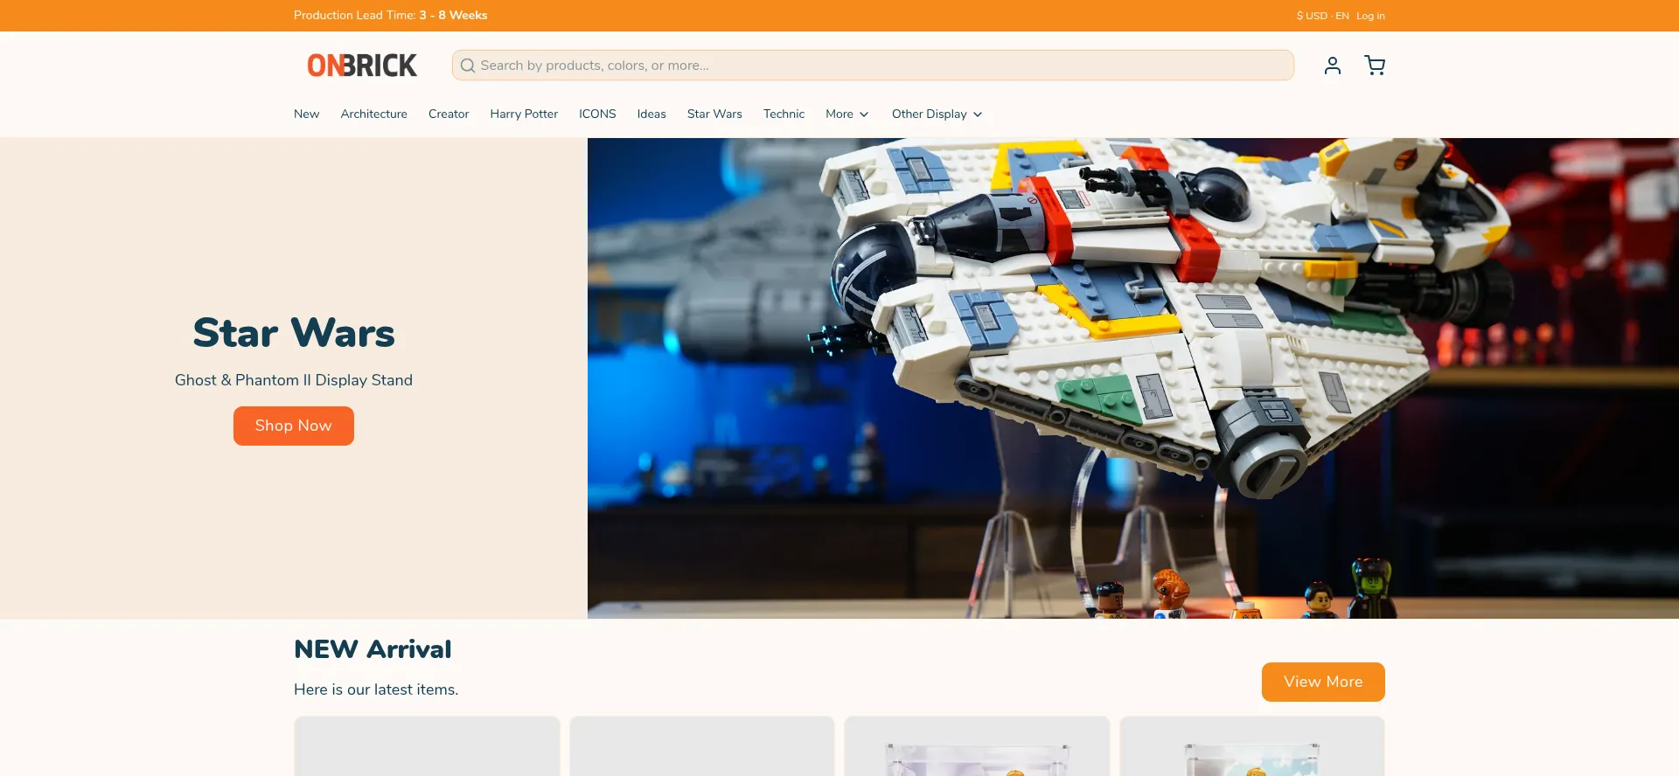Expand the More dropdown menu
This screenshot has width=1679, height=776.
847,114
